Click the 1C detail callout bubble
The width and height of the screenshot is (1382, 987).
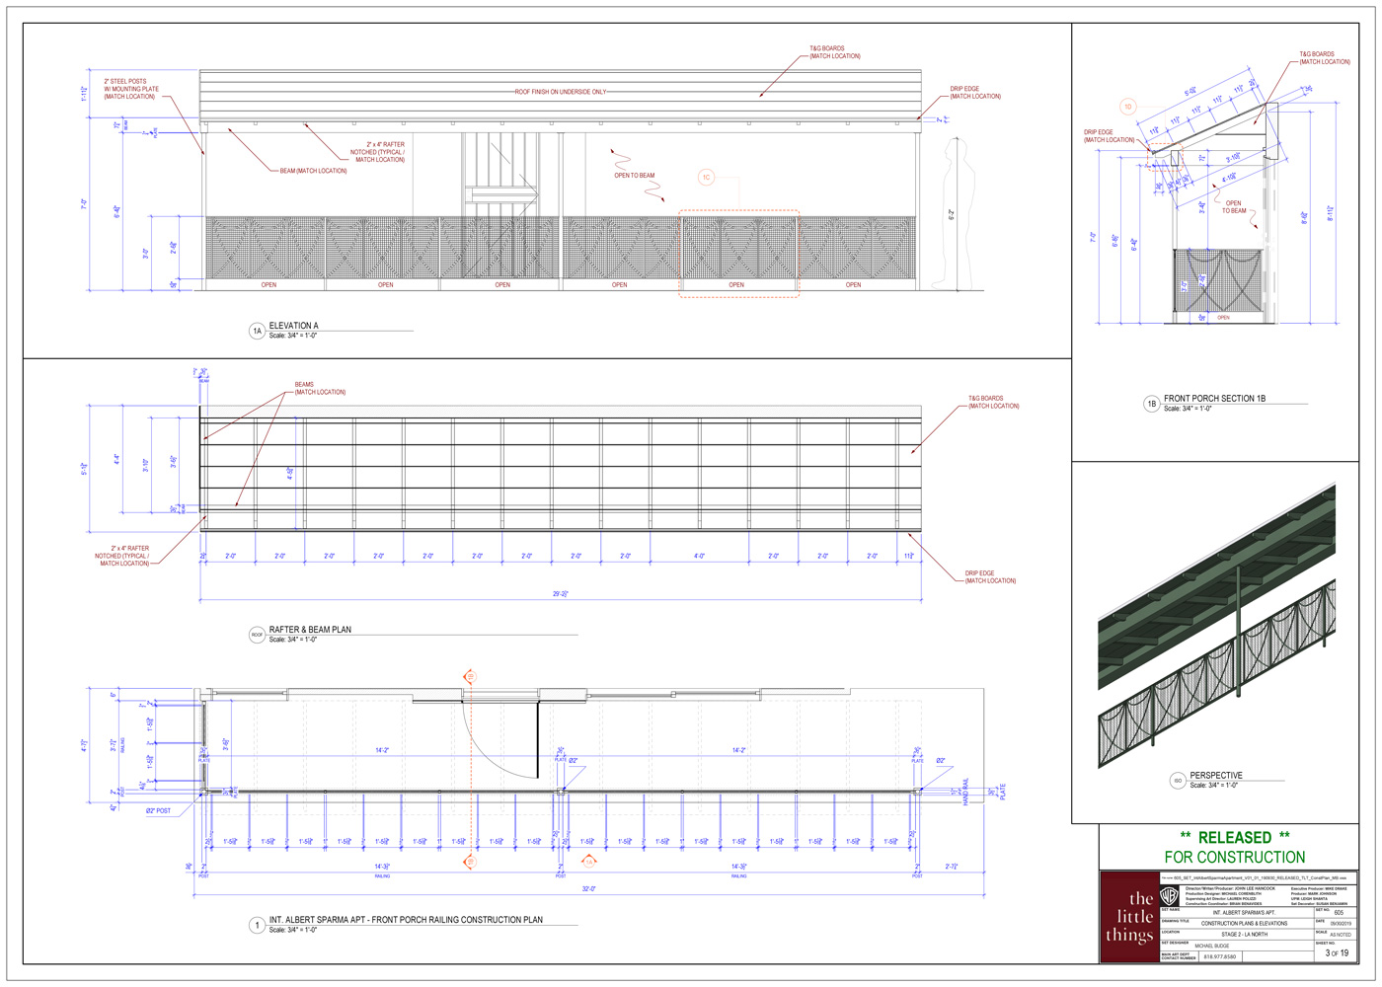click(706, 178)
